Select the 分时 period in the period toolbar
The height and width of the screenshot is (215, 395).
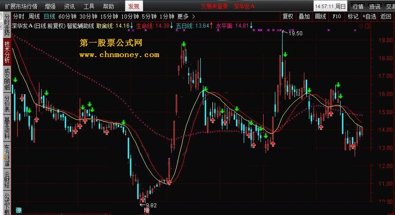(x=19, y=17)
